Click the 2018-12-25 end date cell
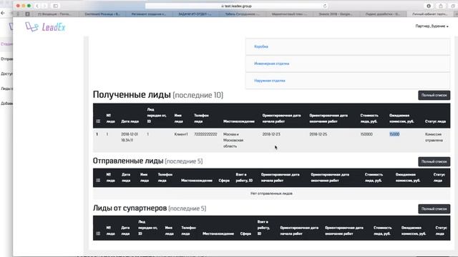The image size is (458, 257). click(x=318, y=134)
